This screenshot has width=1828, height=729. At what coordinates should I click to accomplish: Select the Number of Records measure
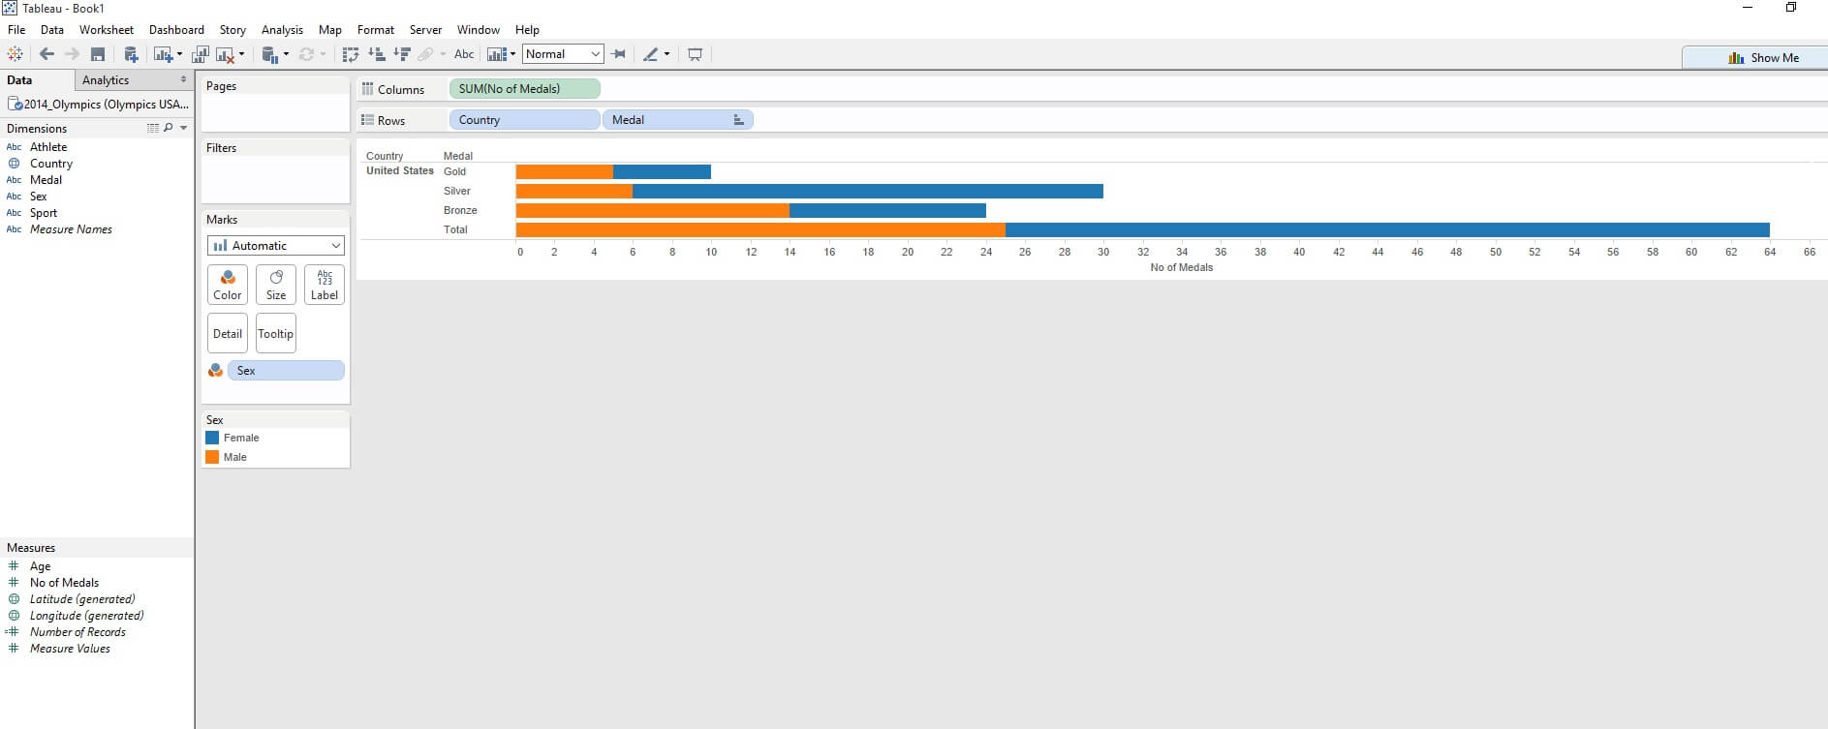tap(77, 632)
